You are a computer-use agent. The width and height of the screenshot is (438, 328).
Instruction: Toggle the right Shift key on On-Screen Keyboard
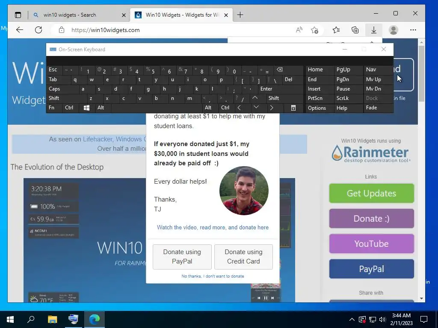click(x=285, y=98)
